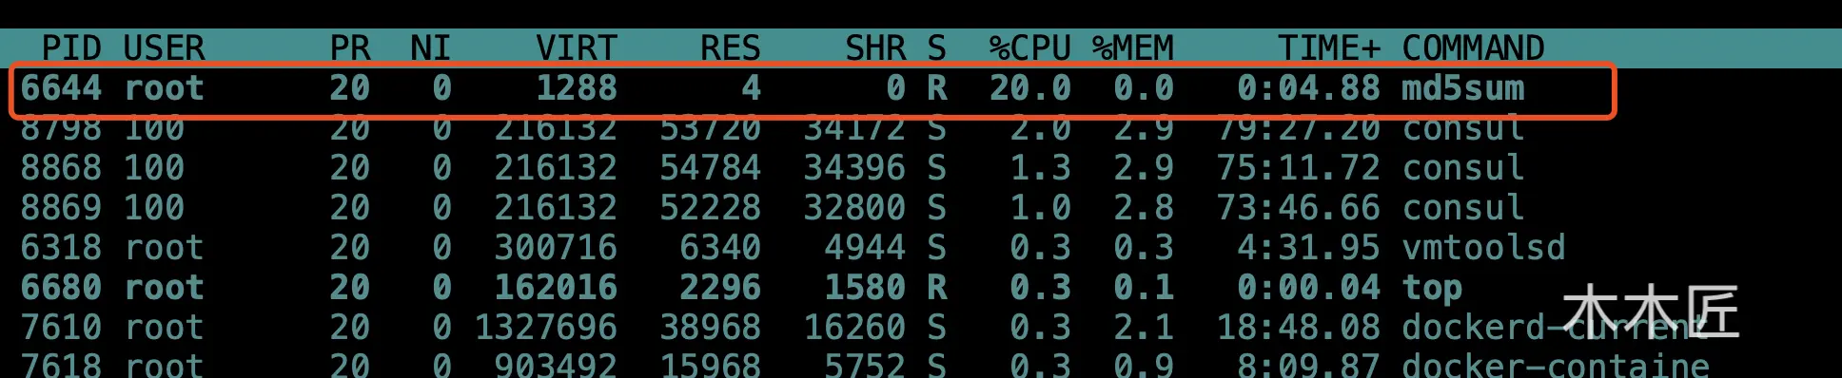Click the vmtoolsd process name

[x=1483, y=248]
